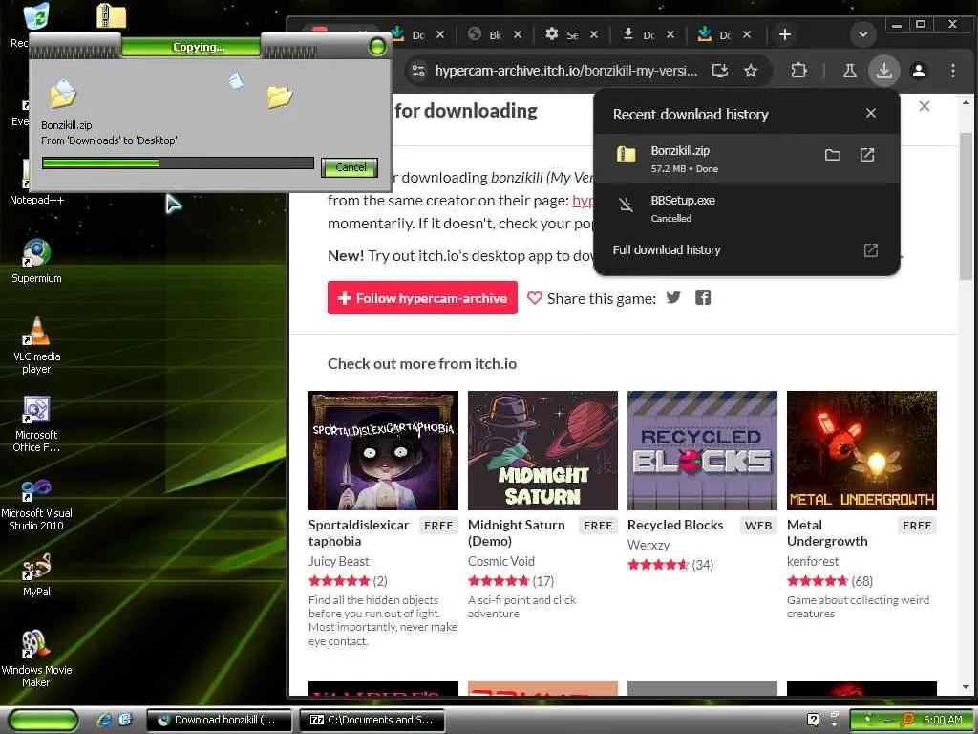Select the Bonzikill.zip download entry

click(x=746, y=159)
